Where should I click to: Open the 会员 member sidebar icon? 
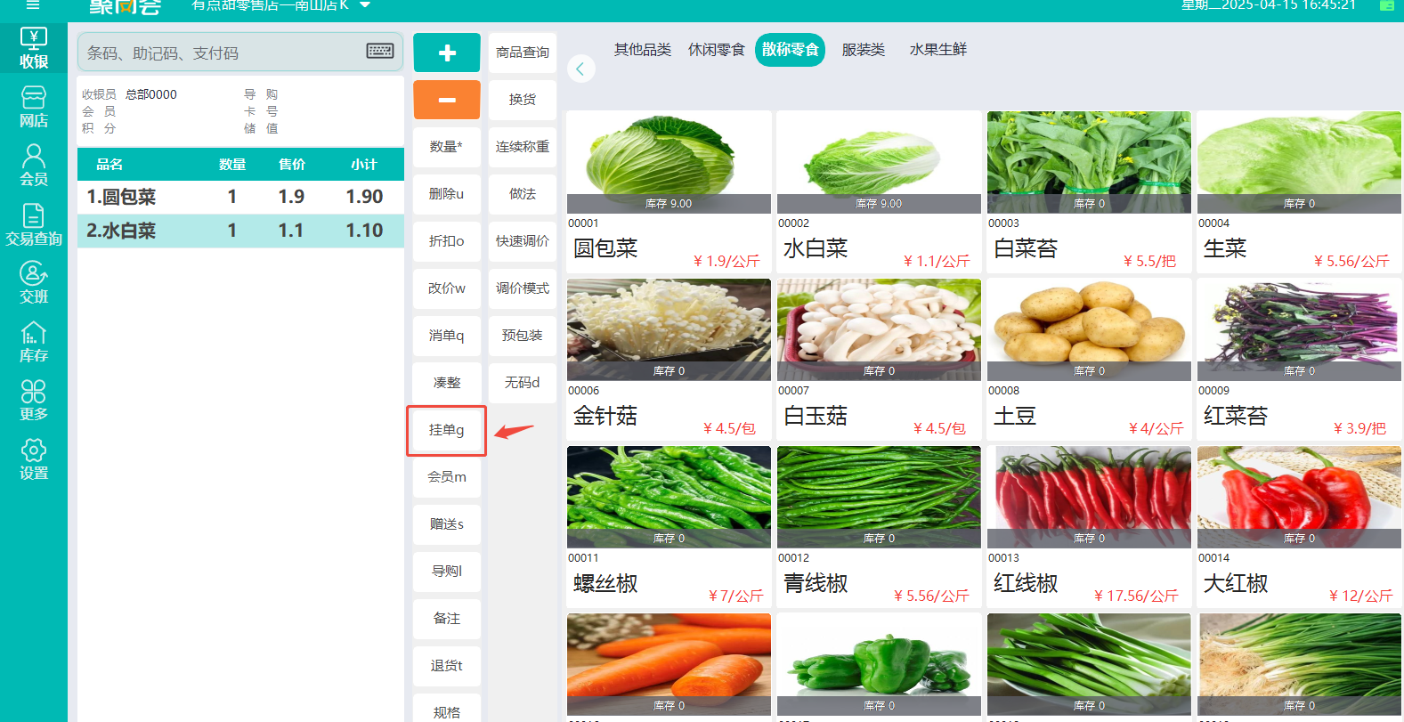[34, 166]
